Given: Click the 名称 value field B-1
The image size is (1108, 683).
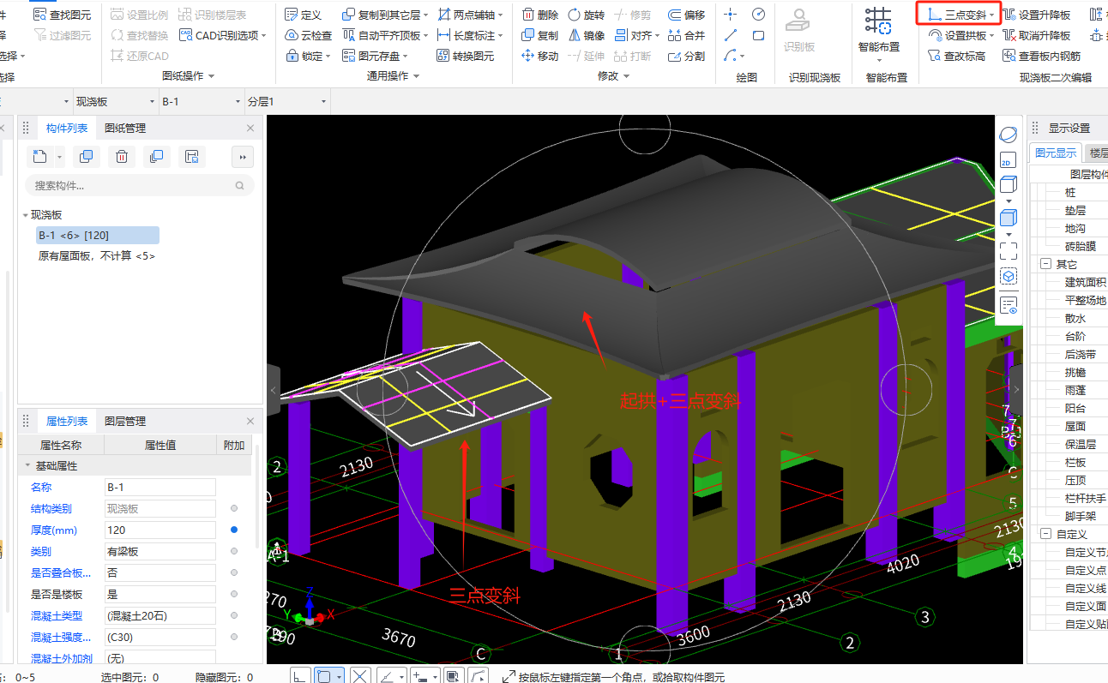Looking at the screenshot, I should (160, 487).
